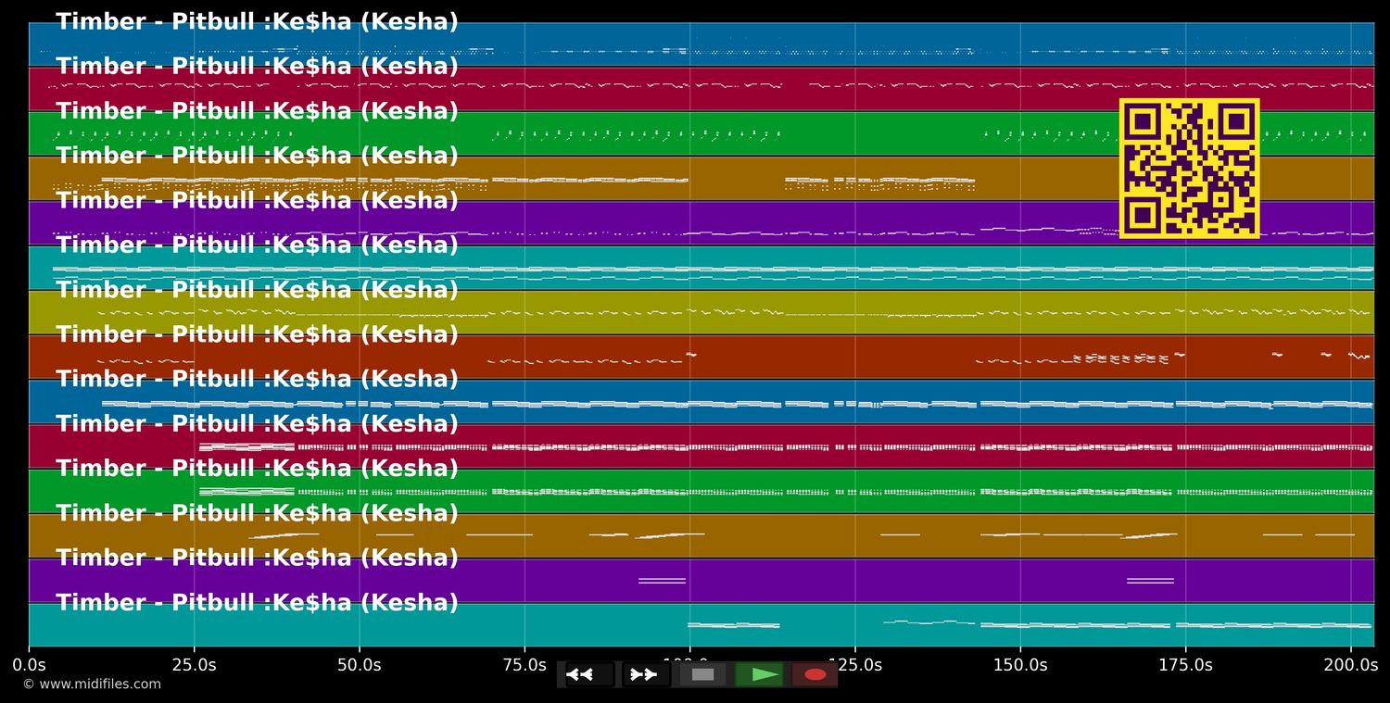
Task: Click the red record button
Action: [815, 674]
